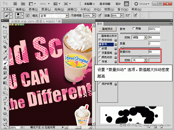This screenshot has width=174, height=130.
Task: Open the 文件(F) menu
Action: pos(7,9)
